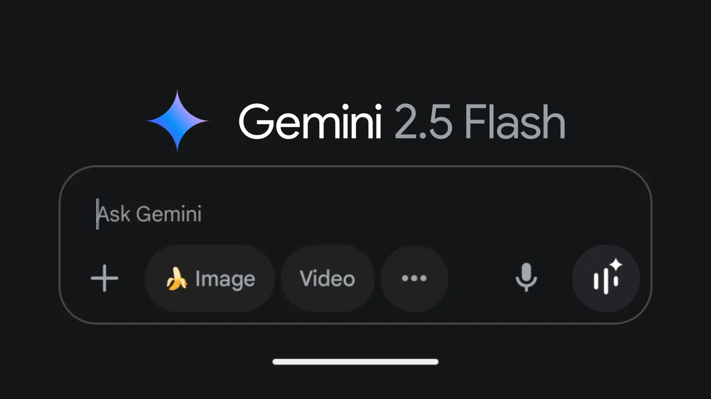Focus the Ask Gemini text field
Viewport: 711px width, 399px height.
(x=355, y=214)
